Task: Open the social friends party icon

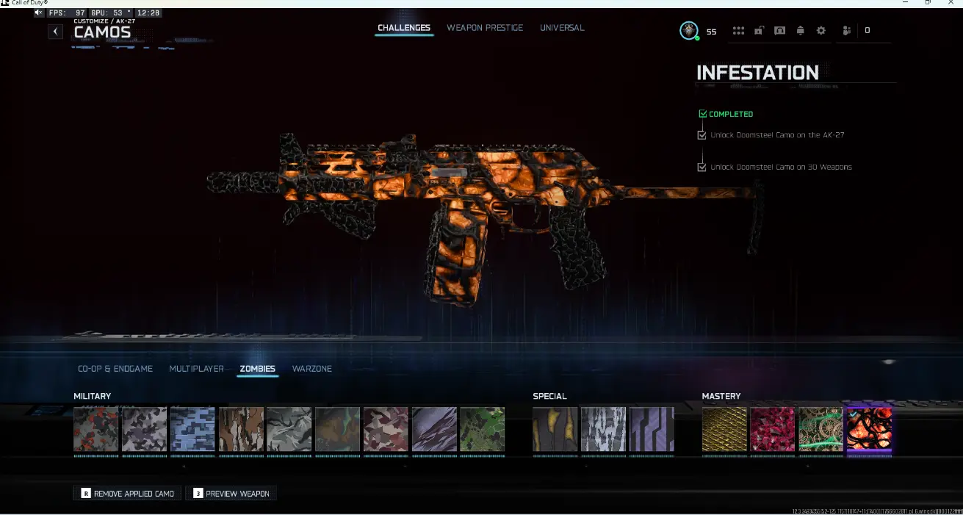Action: click(x=846, y=31)
